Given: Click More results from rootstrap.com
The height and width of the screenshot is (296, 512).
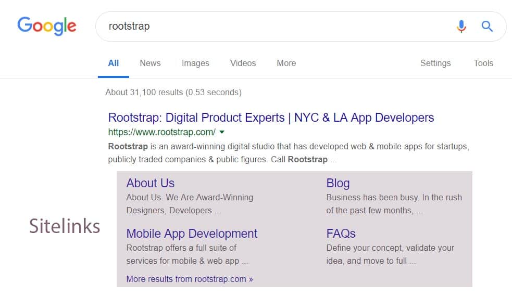Looking at the screenshot, I should (190, 279).
